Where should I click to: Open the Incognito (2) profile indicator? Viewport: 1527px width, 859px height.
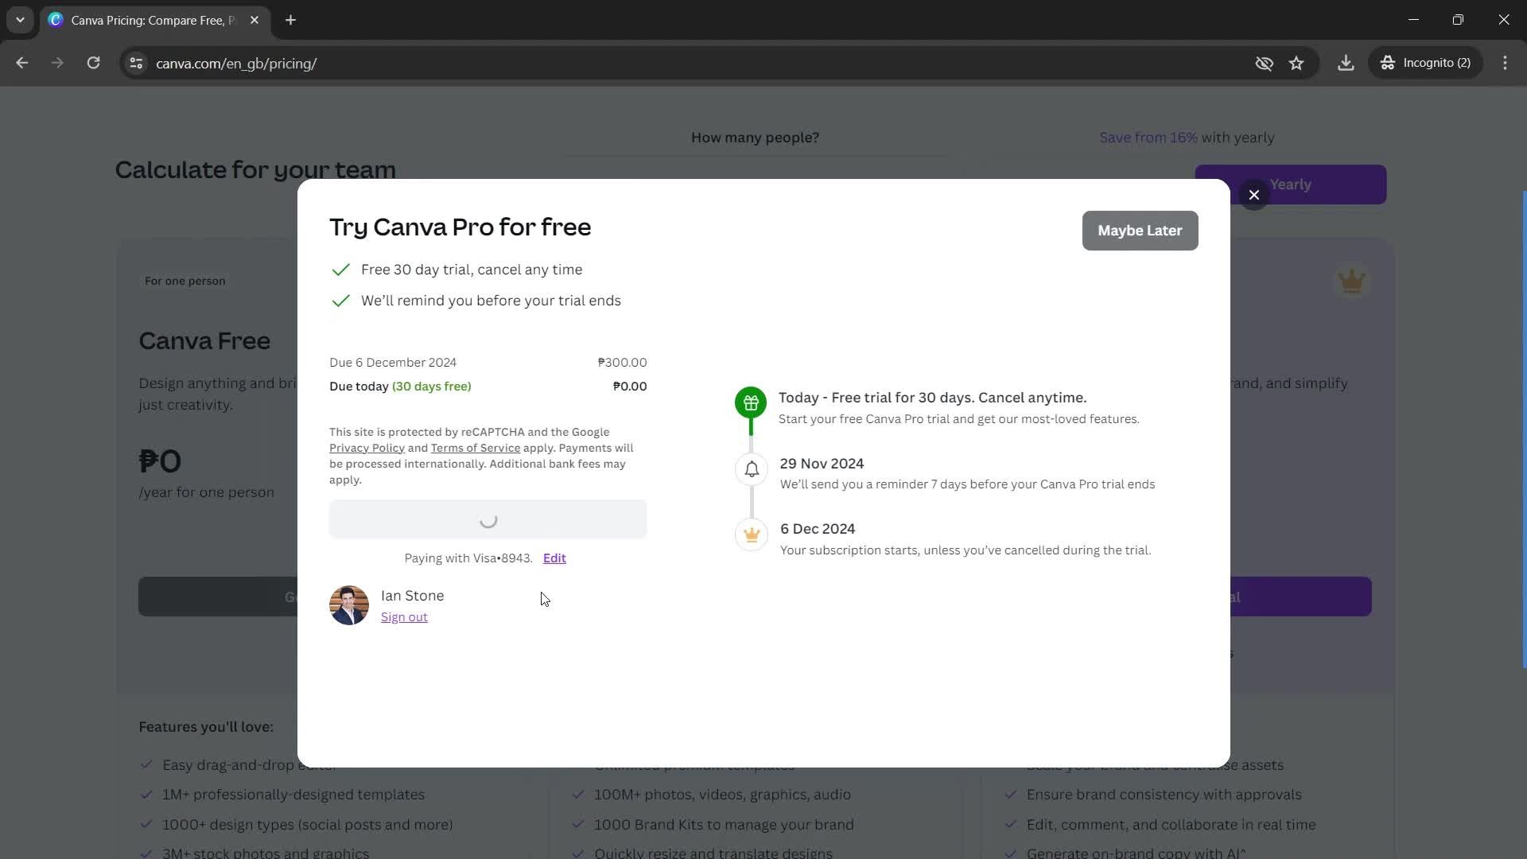click(1426, 63)
